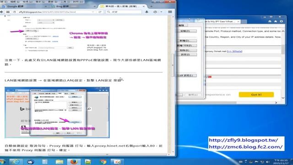This screenshot has width=293, height=165.
Task: Open the eye-shaped toolbar extension icon in Firefox
Action: point(155,12)
